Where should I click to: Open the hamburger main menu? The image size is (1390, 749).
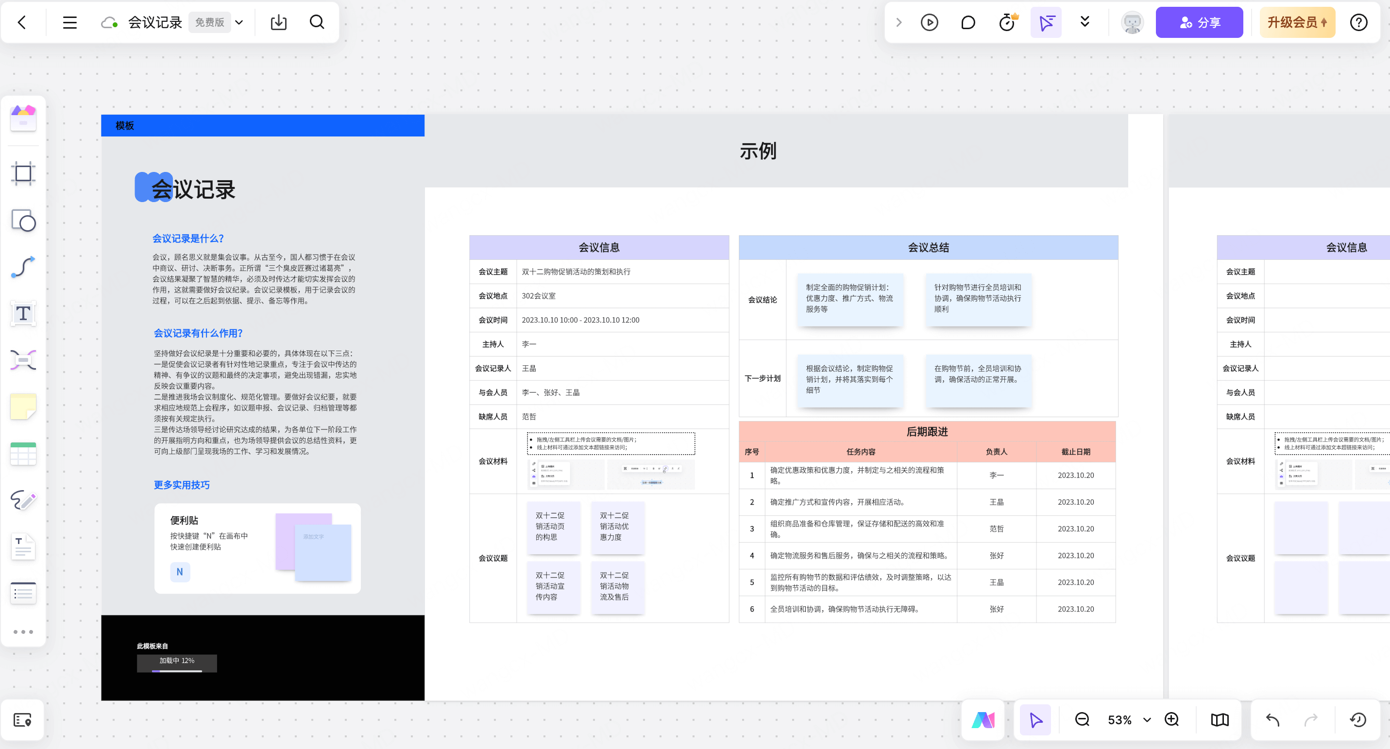click(x=69, y=23)
